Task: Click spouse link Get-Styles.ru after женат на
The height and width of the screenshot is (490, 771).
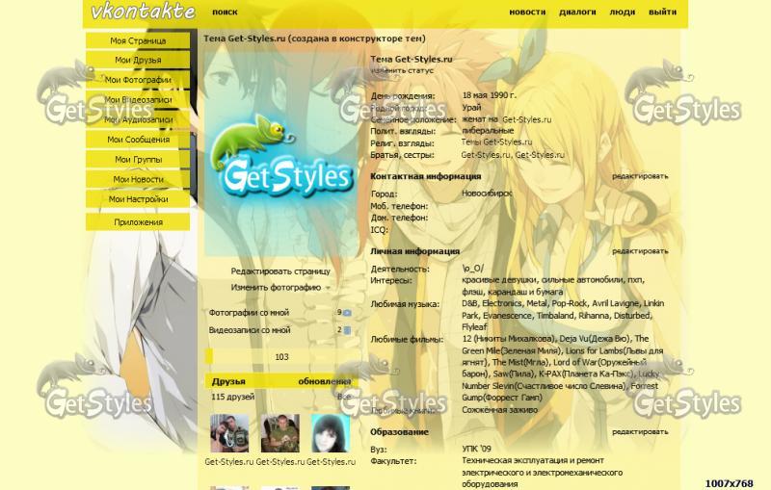Action: click(x=526, y=119)
